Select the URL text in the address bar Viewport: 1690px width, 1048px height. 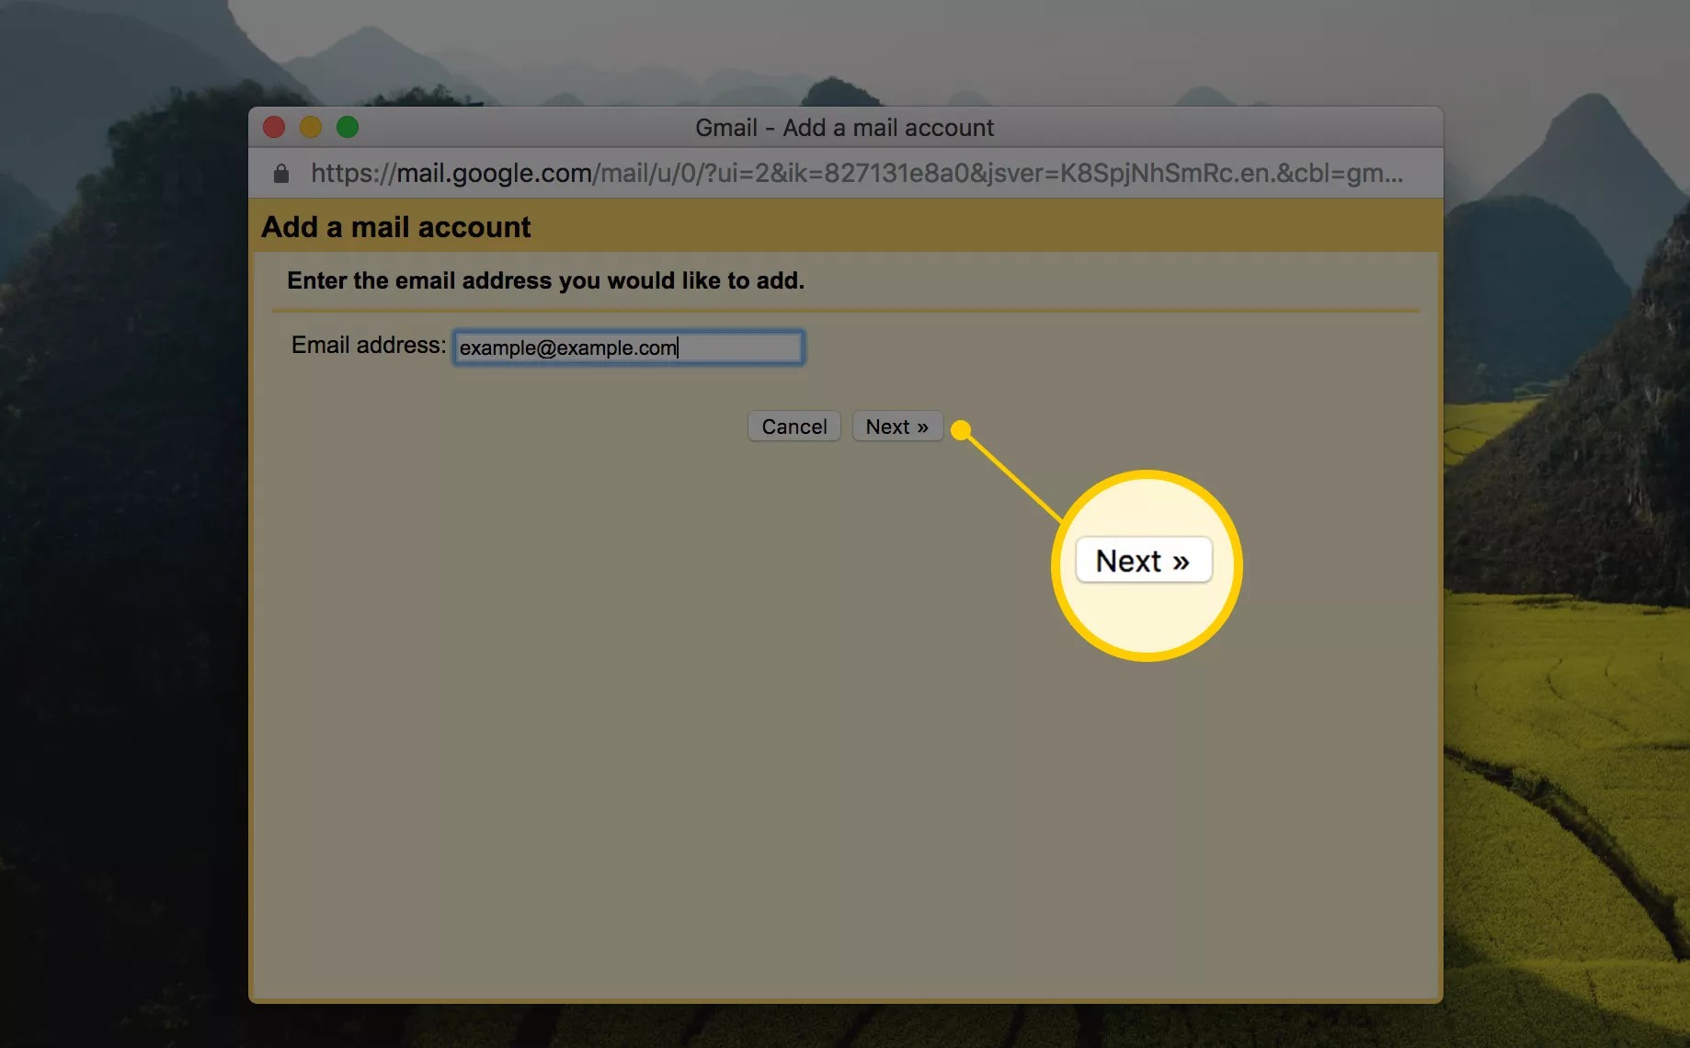click(x=857, y=173)
